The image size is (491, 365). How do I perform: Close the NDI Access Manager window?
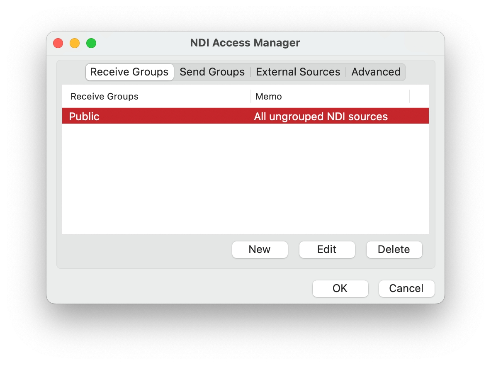[x=58, y=43]
